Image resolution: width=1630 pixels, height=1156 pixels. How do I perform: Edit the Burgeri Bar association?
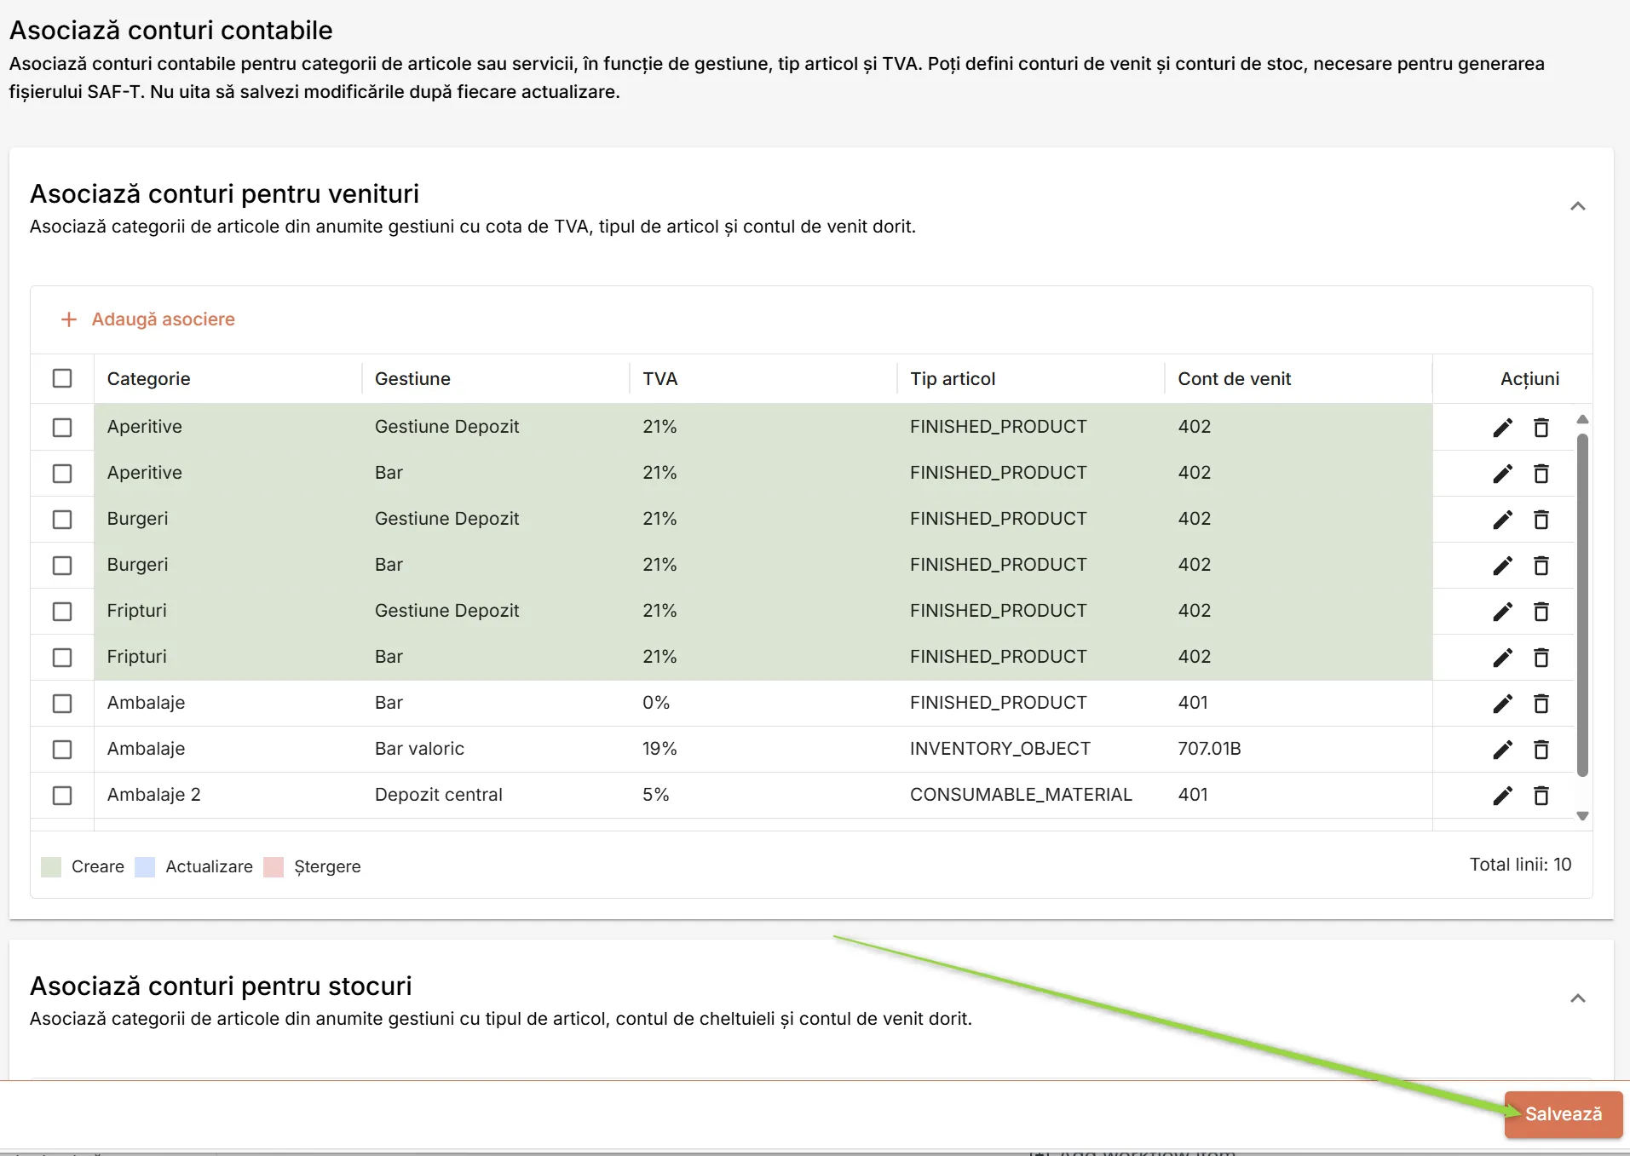tap(1502, 566)
